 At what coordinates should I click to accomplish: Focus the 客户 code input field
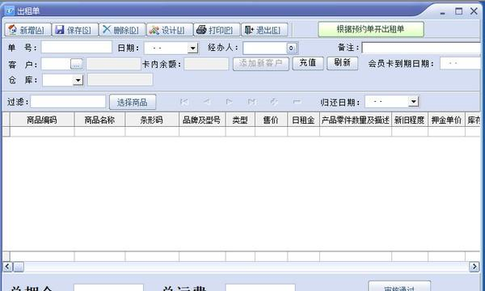(56, 64)
